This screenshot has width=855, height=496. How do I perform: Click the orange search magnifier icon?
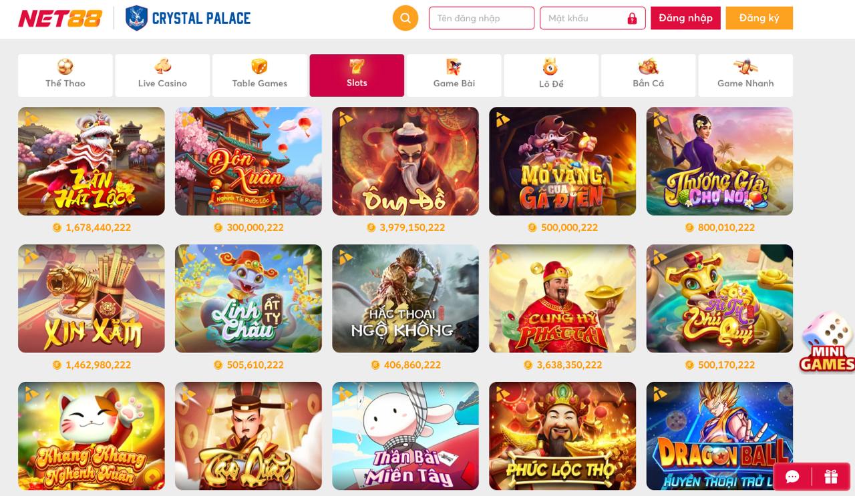click(405, 18)
